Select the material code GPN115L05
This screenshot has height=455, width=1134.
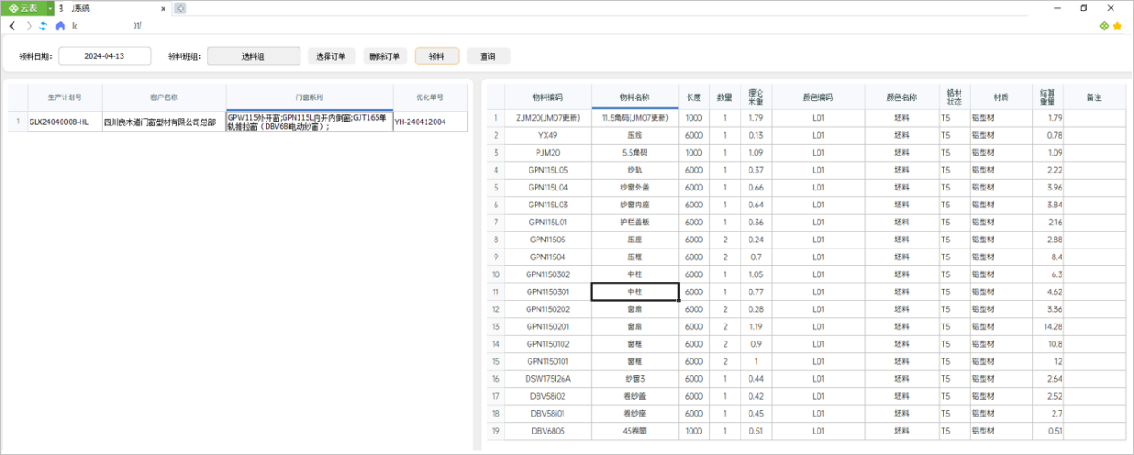click(547, 170)
